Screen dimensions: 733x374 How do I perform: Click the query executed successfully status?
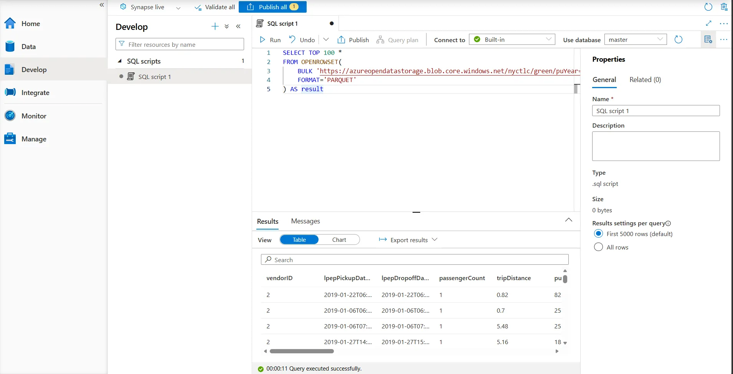tap(314, 369)
